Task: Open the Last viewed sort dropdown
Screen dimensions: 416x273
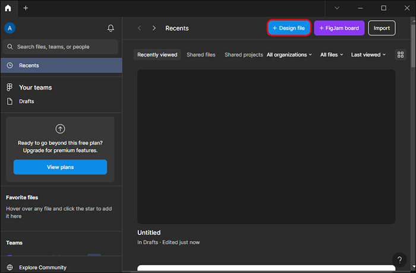Action: (368, 55)
